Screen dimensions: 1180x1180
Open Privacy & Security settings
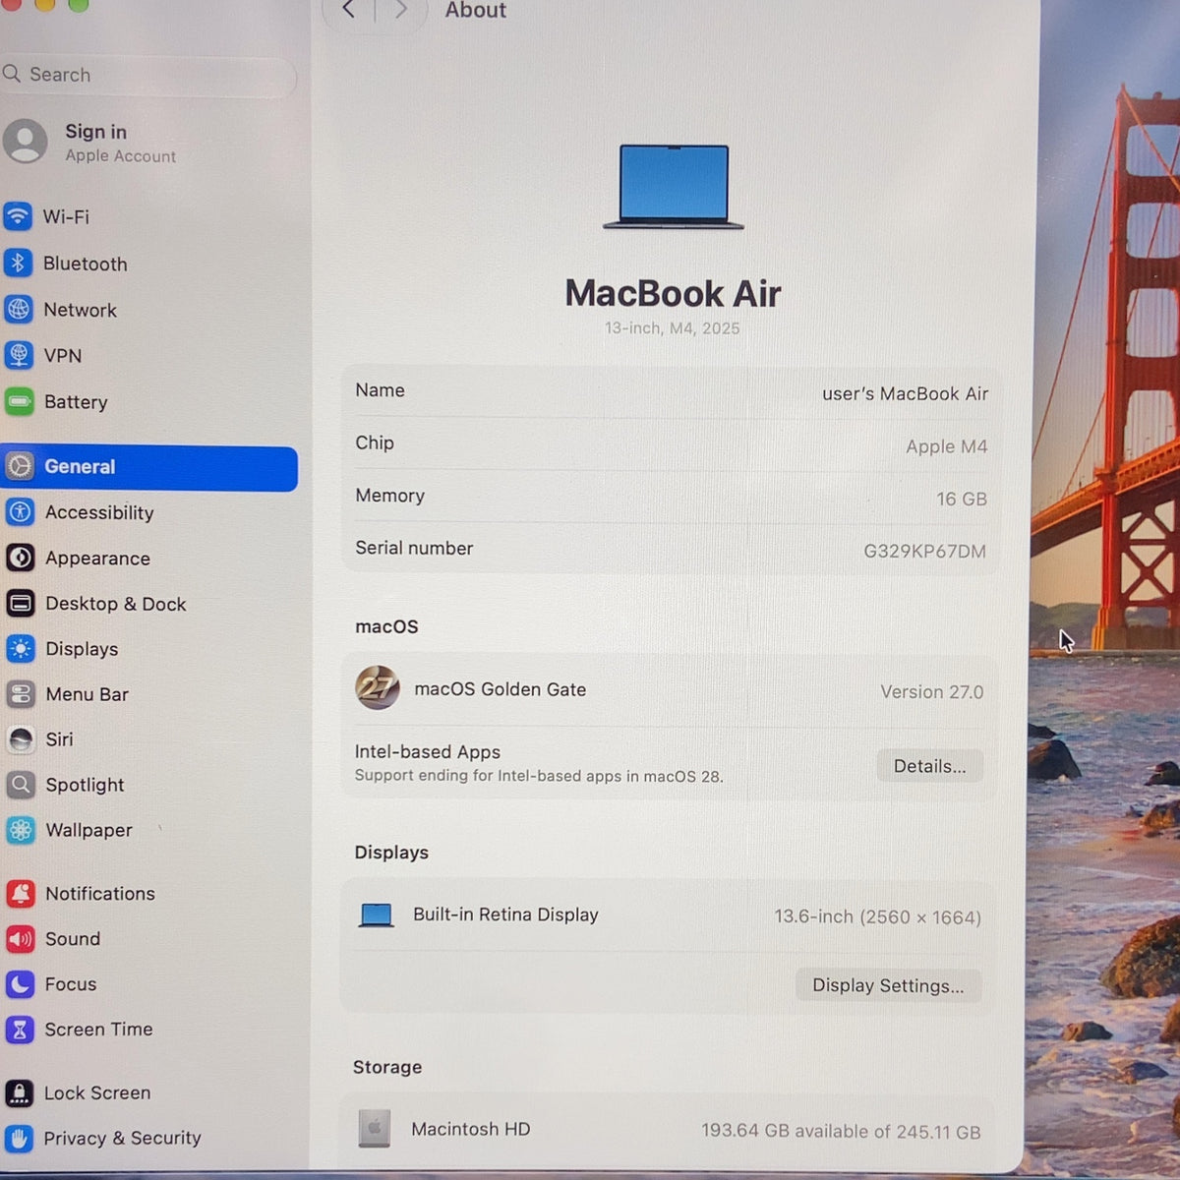(x=149, y=1138)
